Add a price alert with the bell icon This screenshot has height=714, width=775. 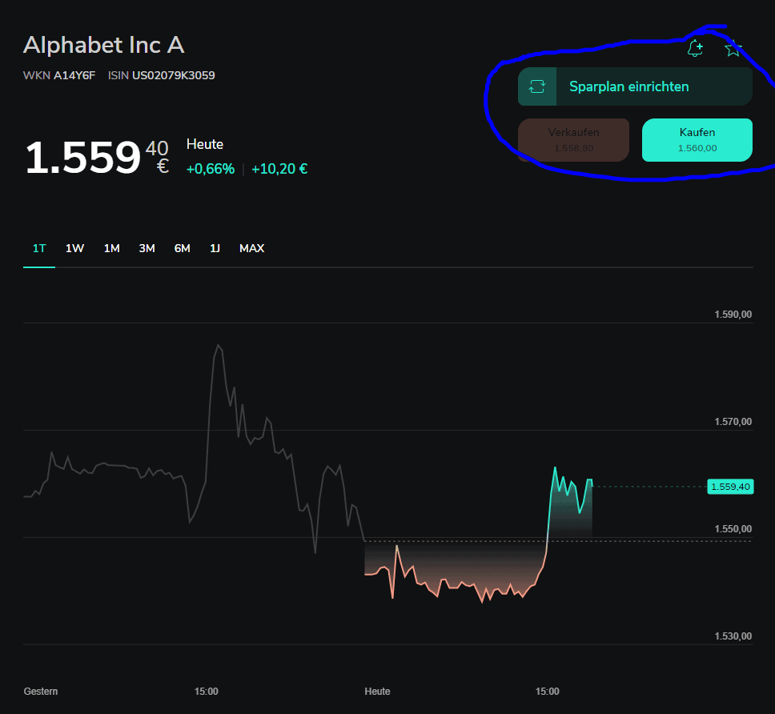click(x=695, y=48)
